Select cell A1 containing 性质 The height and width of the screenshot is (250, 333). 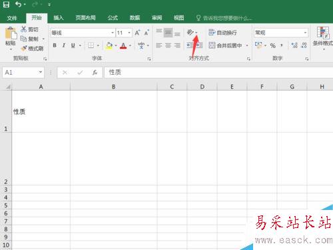point(41,111)
